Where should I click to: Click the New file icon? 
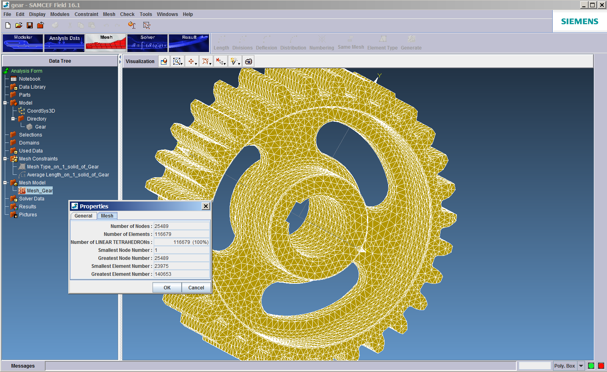8,25
